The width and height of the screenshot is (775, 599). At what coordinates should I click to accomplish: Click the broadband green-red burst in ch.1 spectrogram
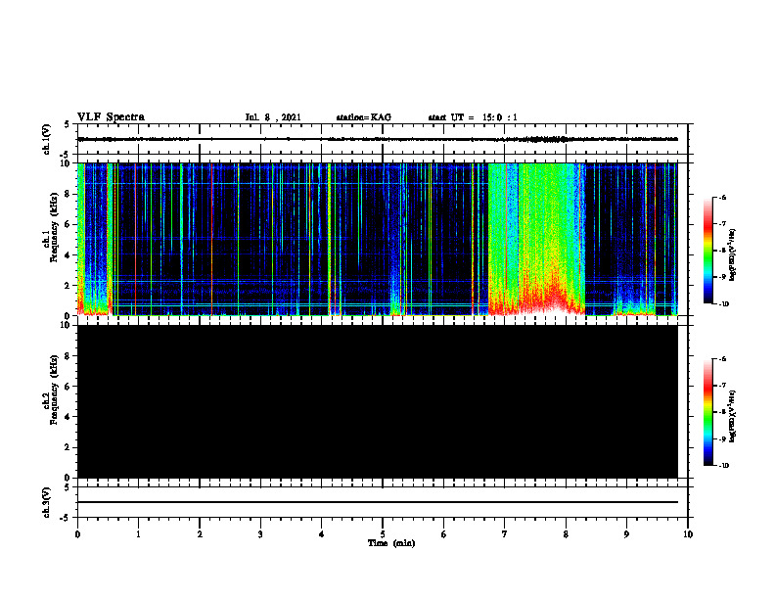point(537,239)
